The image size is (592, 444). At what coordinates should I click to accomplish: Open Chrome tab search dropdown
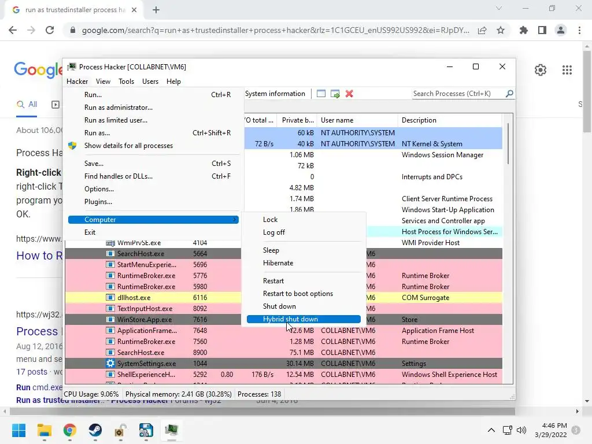point(499,8)
